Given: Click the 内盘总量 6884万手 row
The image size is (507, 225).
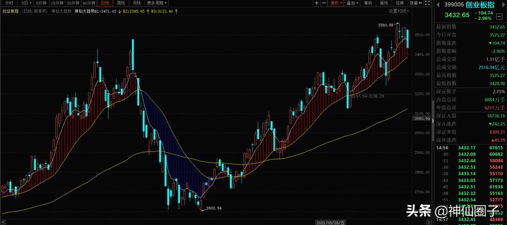Looking at the screenshot, I should tap(470, 100).
